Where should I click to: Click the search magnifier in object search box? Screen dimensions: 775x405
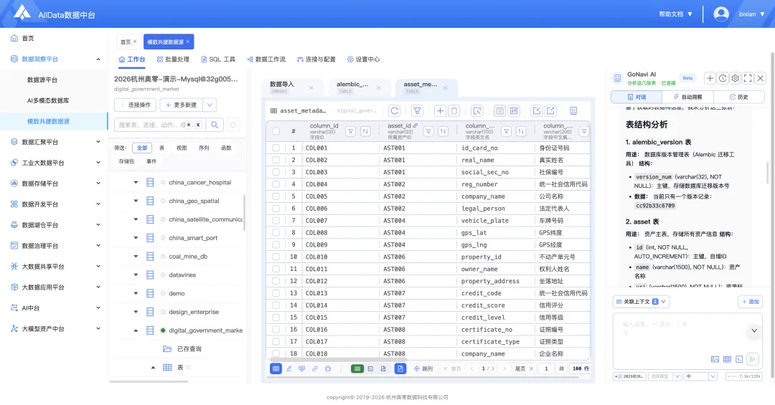point(215,125)
